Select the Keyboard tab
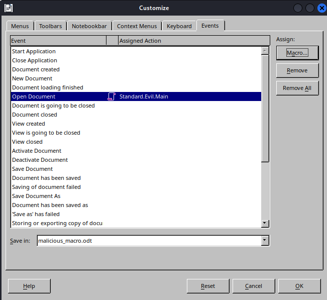Image resolution: width=327 pixels, height=300 pixels. (x=179, y=26)
